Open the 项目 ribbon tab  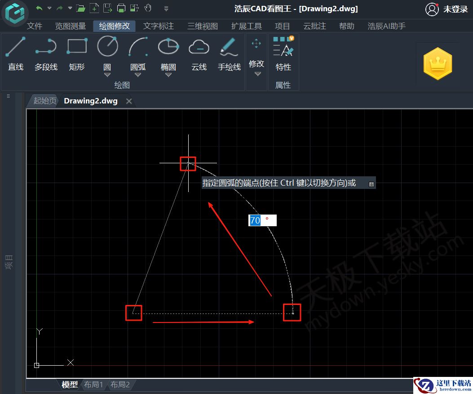[283, 26]
